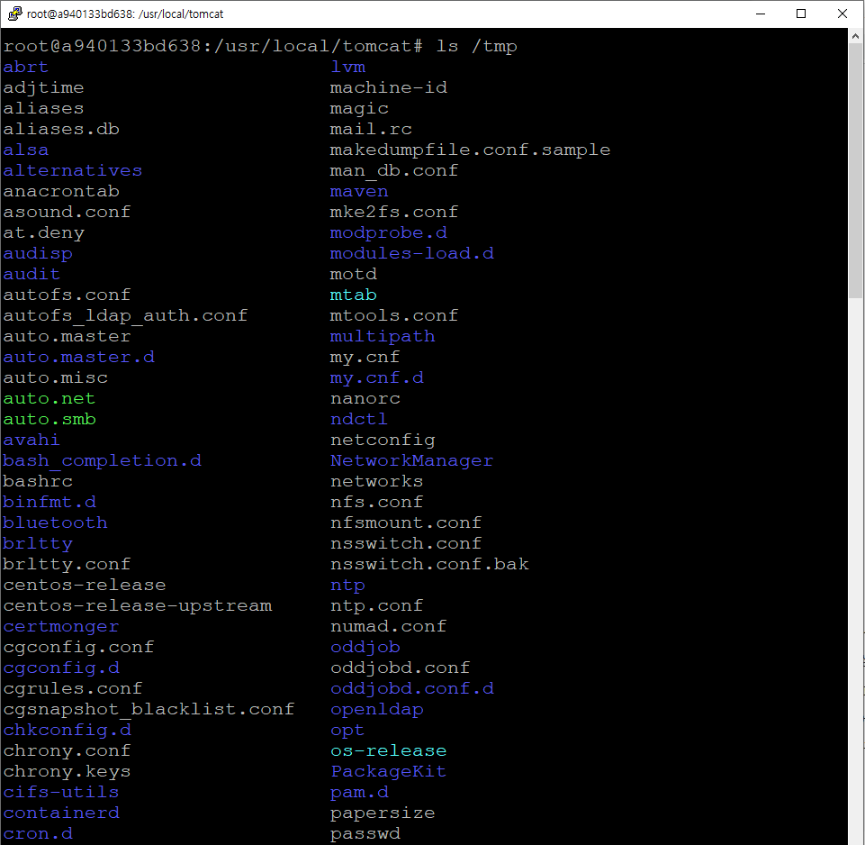Click the 'alsa' directory entry

[26, 150]
